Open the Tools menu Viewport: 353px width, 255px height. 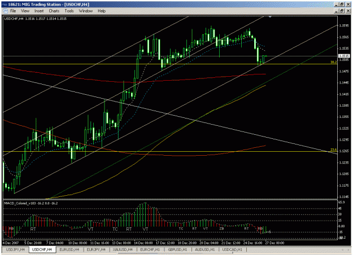click(69, 11)
